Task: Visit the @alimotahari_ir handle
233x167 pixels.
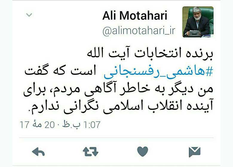Action: 139,31
